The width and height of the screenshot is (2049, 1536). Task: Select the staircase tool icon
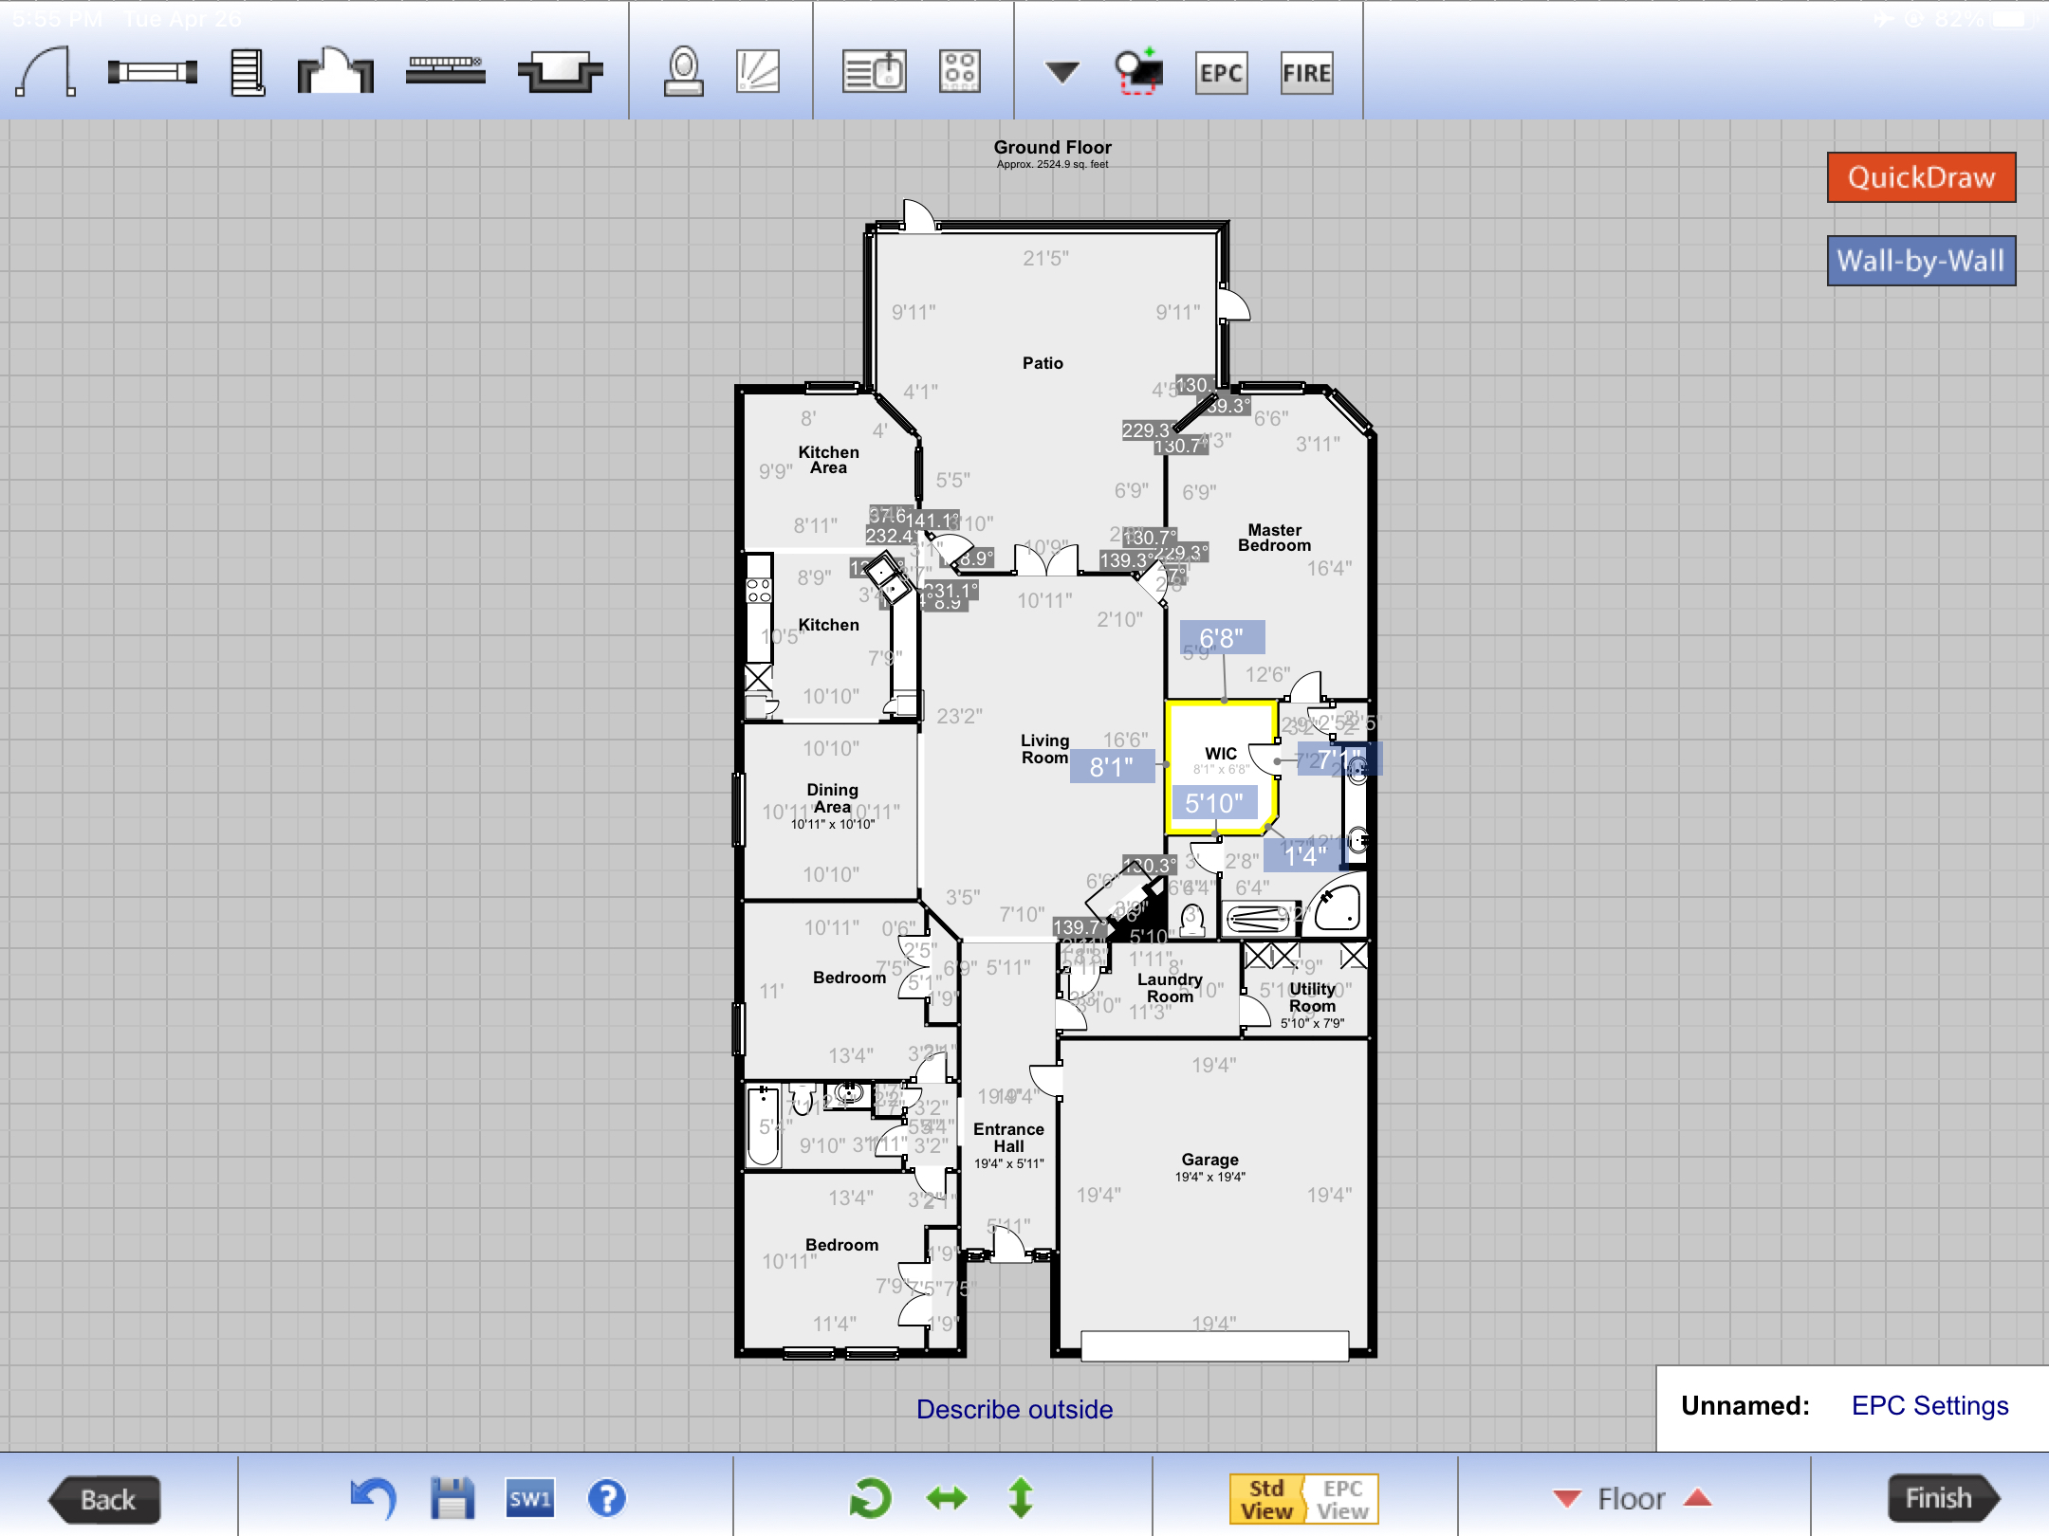[x=248, y=72]
